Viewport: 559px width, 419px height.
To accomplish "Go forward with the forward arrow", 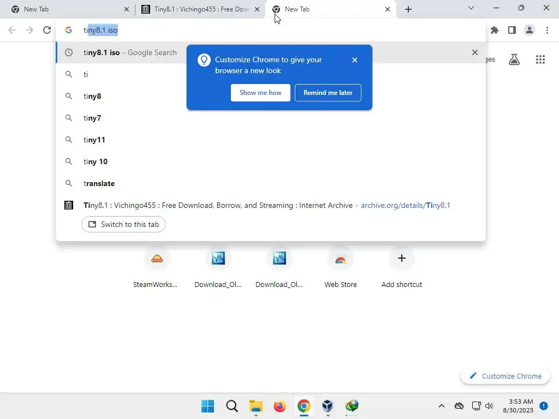I will click(29, 30).
